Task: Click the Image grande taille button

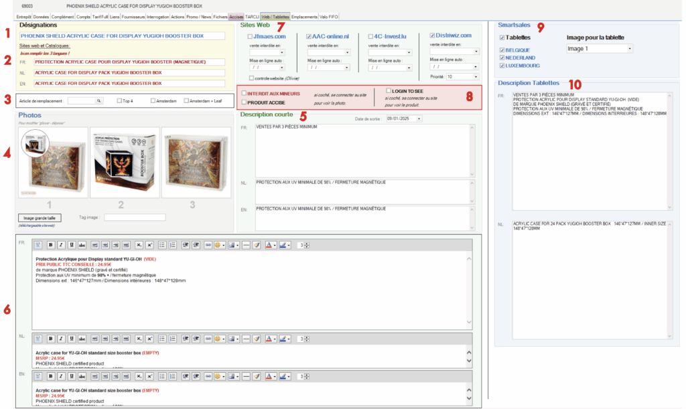Action: (x=41, y=218)
